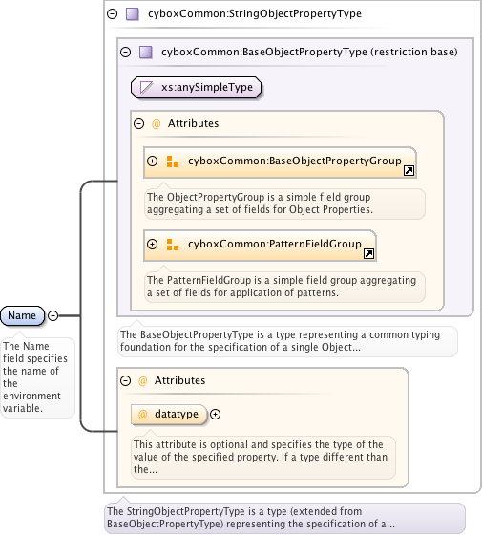483x537 pixels.
Task: Follow the PatternFieldGroup reference arrow icon
Action: (368, 253)
